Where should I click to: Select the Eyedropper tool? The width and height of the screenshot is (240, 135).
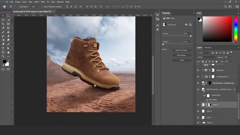pos(3,28)
